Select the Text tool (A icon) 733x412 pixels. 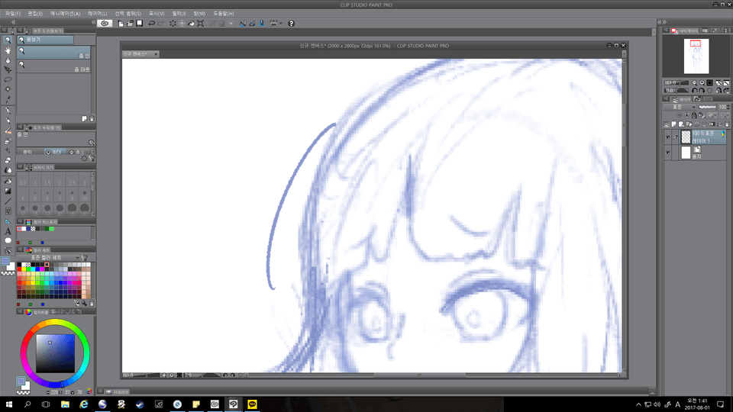(8, 230)
